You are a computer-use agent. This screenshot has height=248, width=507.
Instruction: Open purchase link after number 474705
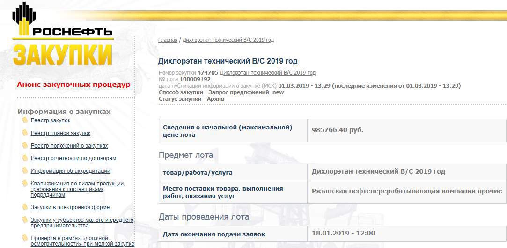pos(268,73)
